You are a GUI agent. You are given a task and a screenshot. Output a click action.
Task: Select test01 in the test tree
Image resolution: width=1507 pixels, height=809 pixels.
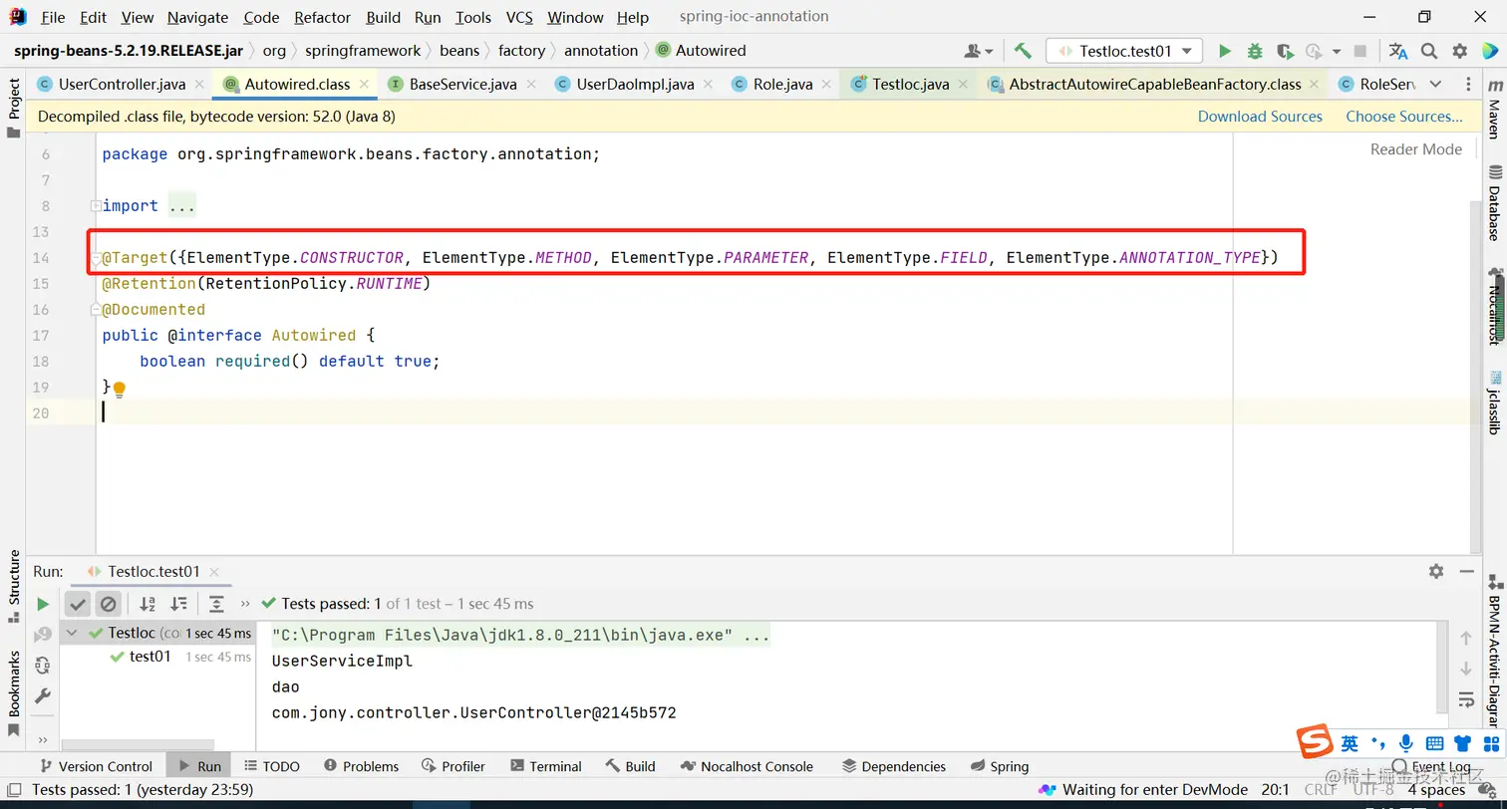(x=150, y=657)
